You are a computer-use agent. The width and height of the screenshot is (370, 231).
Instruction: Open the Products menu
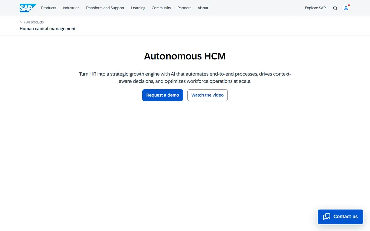[49, 8]
